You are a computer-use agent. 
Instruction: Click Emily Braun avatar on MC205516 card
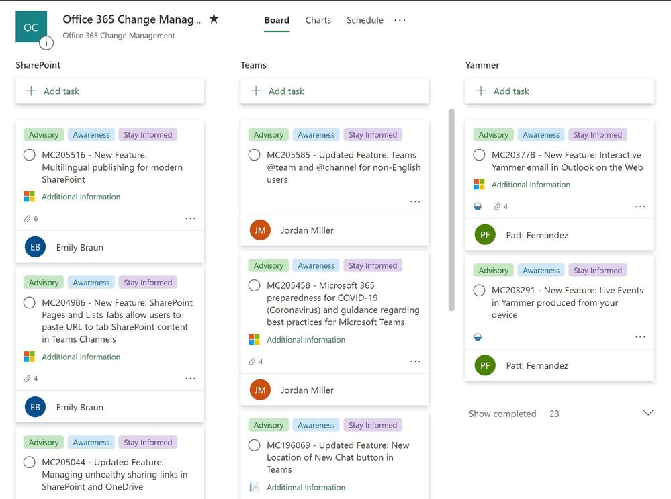tap(35, 247)
